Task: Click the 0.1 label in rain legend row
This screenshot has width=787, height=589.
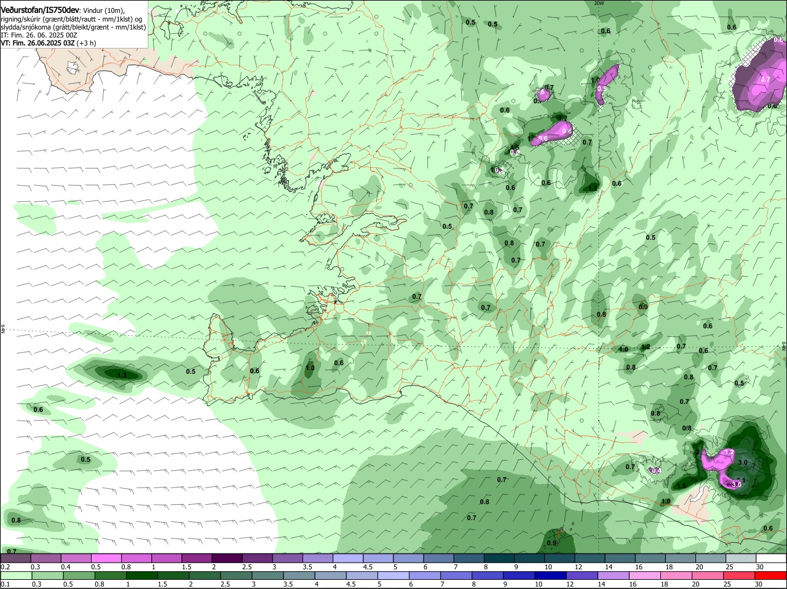Action: click(5, 584)
